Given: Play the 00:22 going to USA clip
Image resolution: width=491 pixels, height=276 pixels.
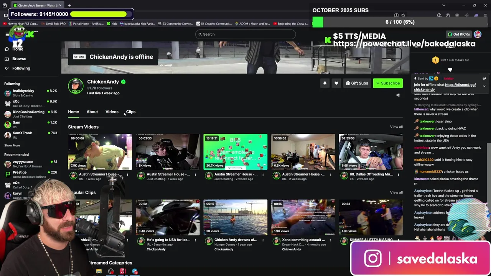Looking at the screenshot, I should point(168,217).
